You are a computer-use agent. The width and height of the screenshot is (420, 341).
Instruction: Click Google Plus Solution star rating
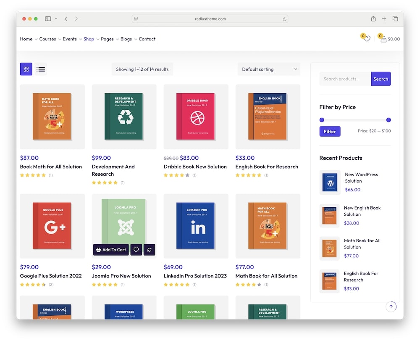coord(33,284)
